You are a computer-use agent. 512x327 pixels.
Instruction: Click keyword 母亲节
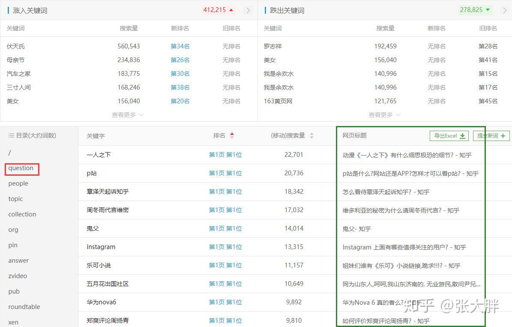(16, 60)
